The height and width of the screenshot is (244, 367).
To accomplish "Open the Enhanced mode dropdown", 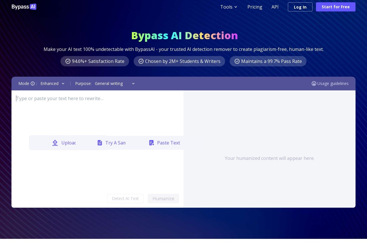I will point(52,84).
